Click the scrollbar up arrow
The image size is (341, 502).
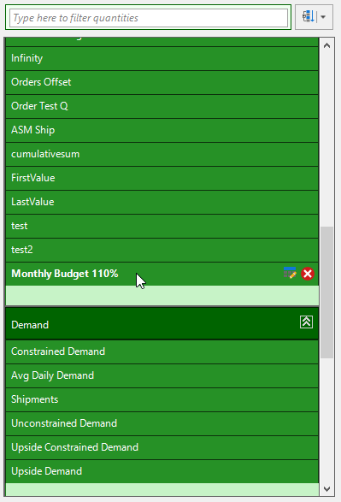[x=326, y=46]
